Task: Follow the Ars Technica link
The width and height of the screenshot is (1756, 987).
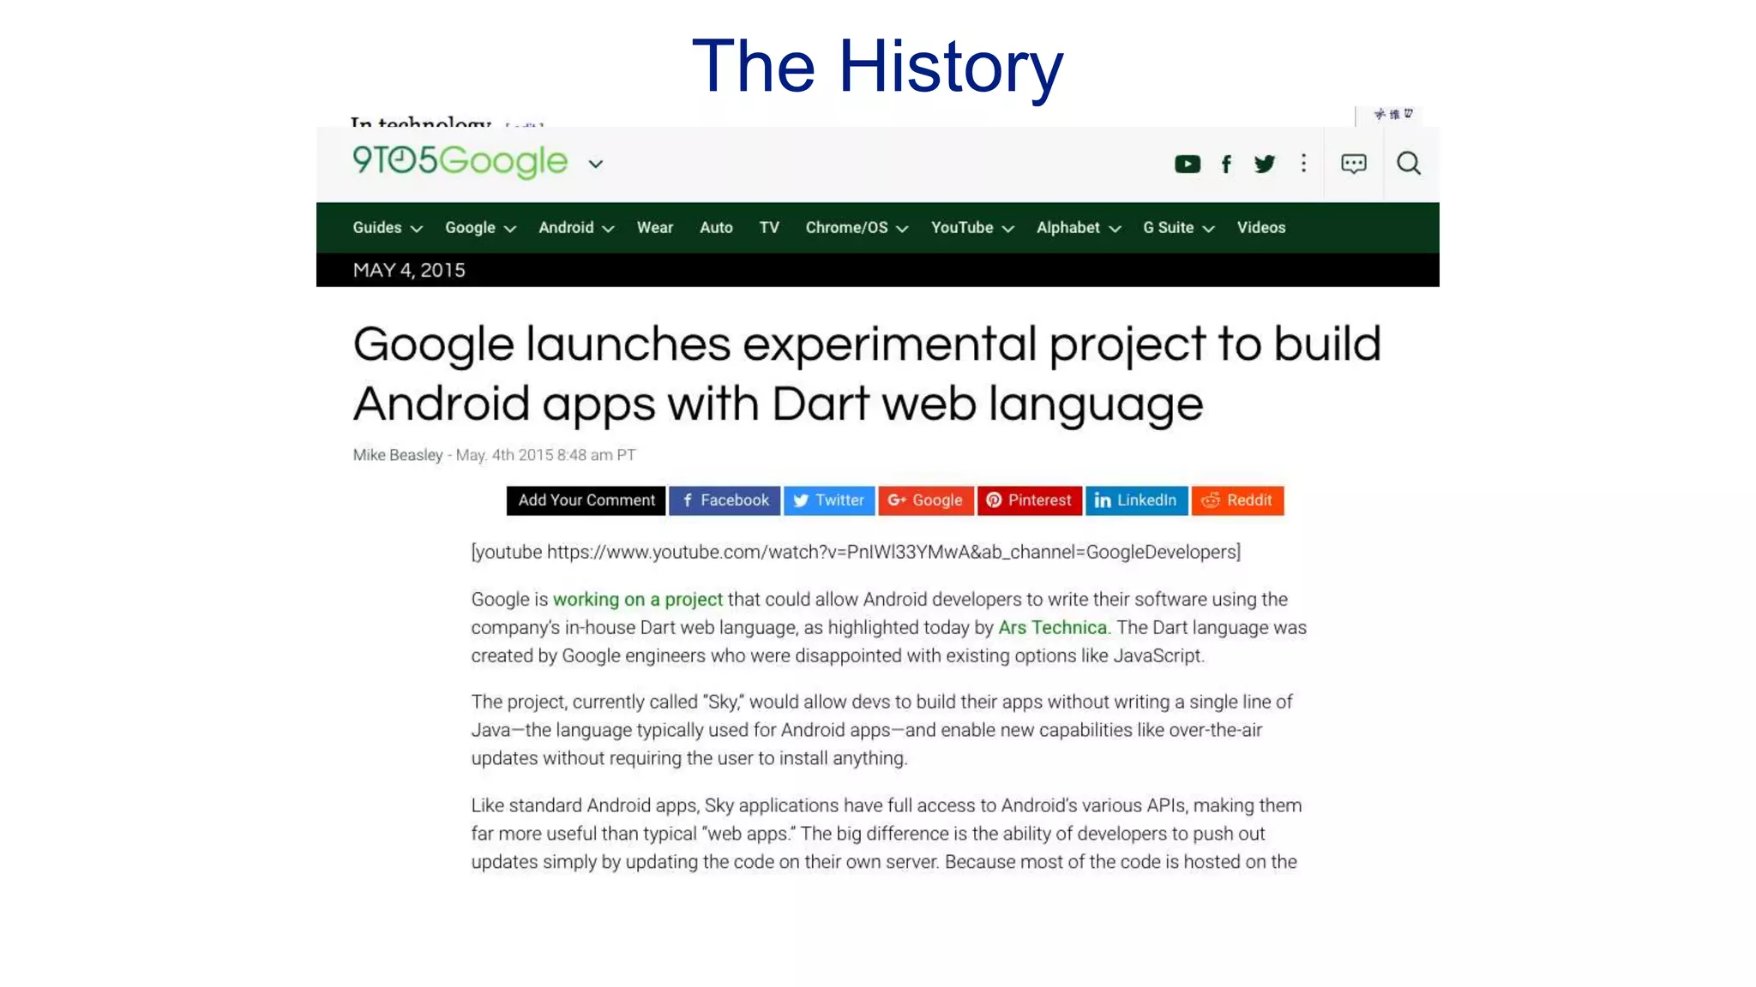Action: (x=1052, y=628)
